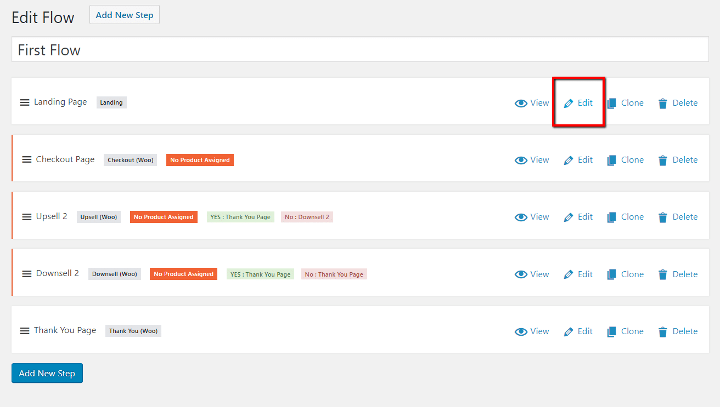Click clone icon on Landing Page row
The width and height of the screenshot is (720, 407).
[612, 104]
